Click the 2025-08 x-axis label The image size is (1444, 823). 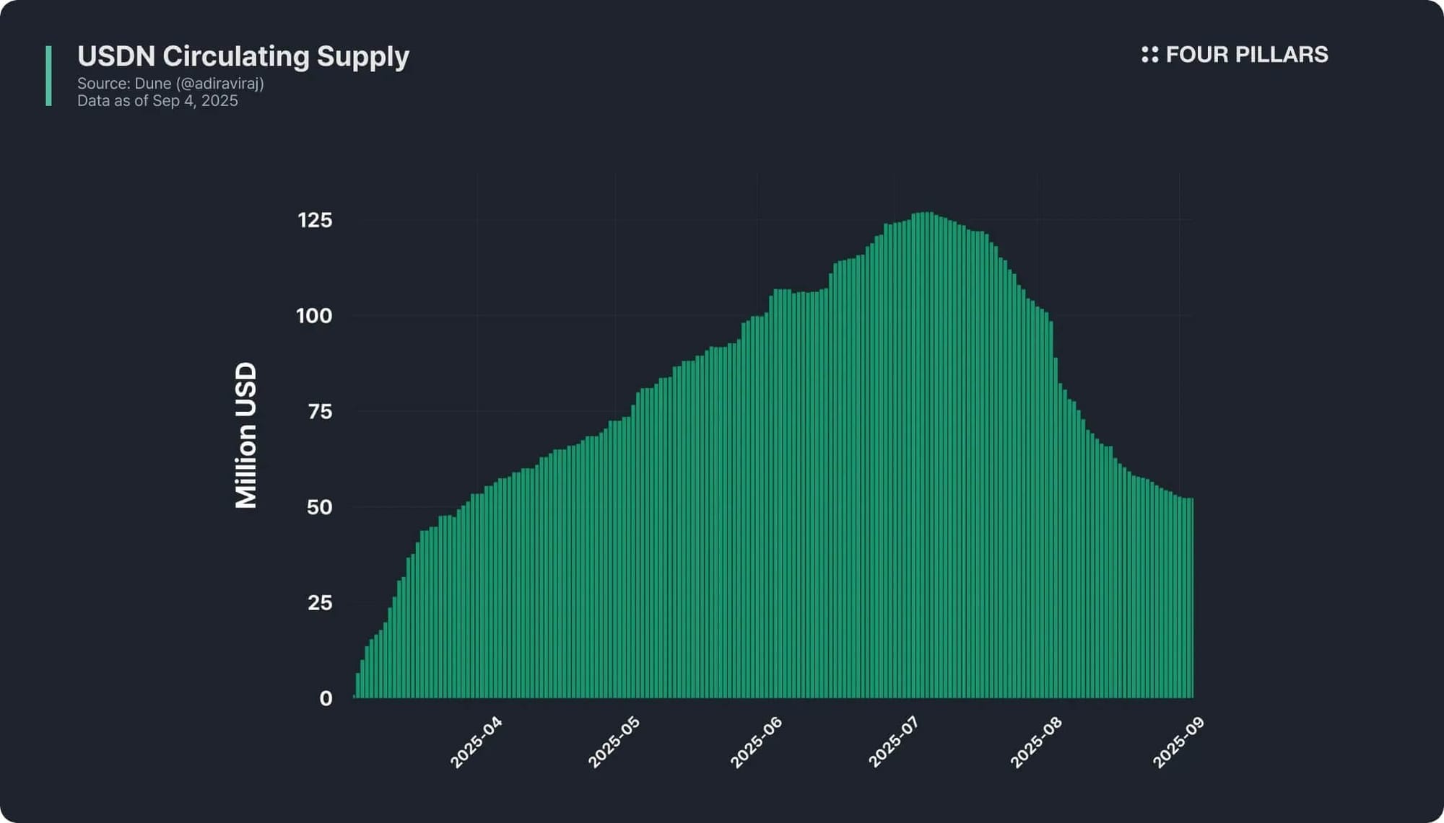[1035, 742]
